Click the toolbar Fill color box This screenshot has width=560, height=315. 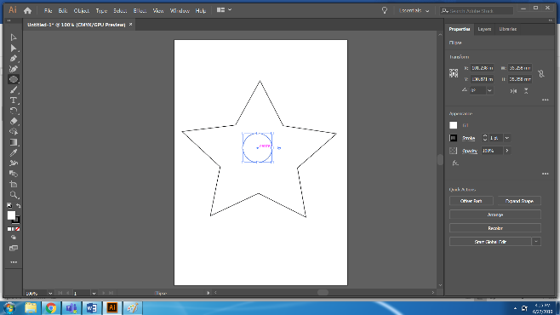pyautogui.click(x=11, y=215)
